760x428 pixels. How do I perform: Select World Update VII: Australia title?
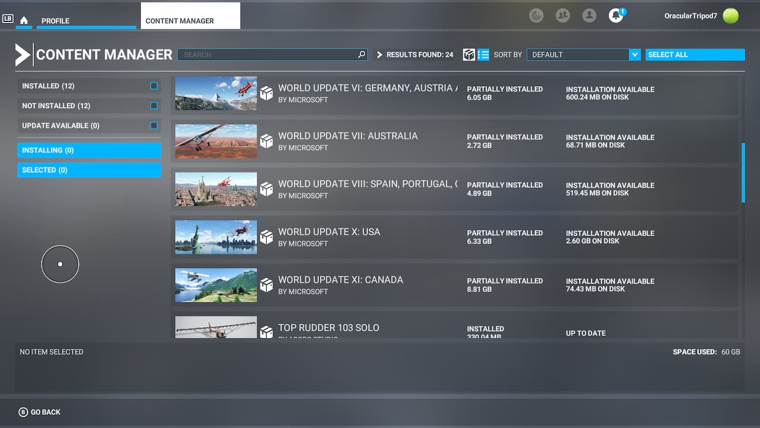tap(348, 136)
